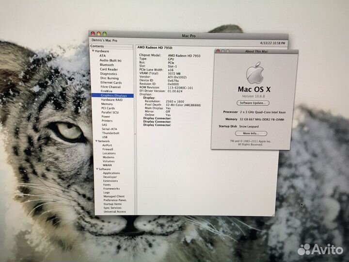The width and height of the screenshot is (349, 262).
Task: Click Mac OS X version 10.6.8 text
Action: [x=254, y=96]
